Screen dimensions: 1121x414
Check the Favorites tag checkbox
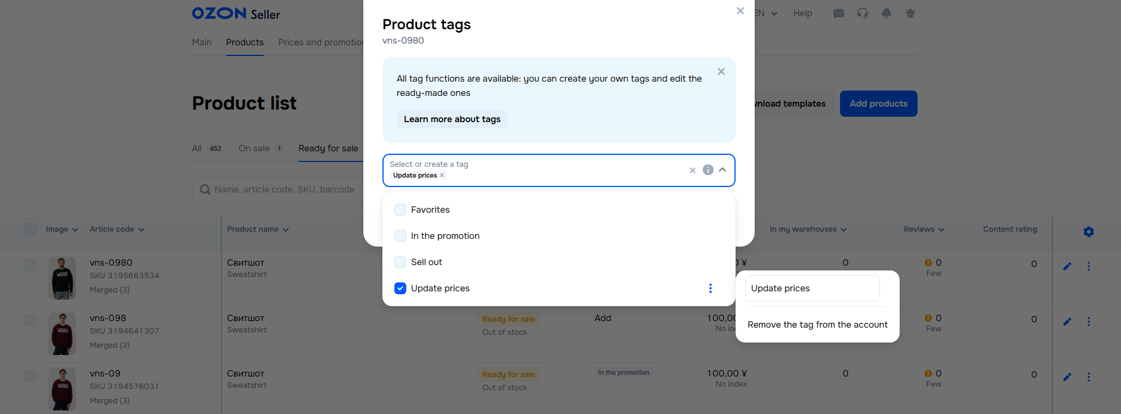tap(400, 210)
